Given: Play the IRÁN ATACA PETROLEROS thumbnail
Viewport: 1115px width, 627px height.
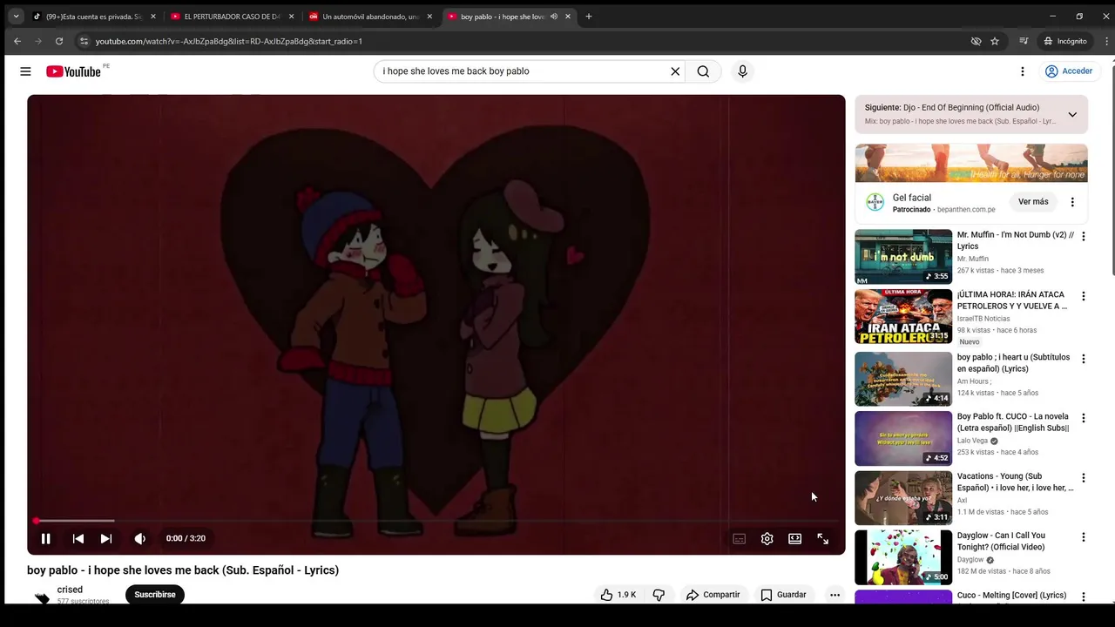Looking at the screenshot, I should click(903, 317).
